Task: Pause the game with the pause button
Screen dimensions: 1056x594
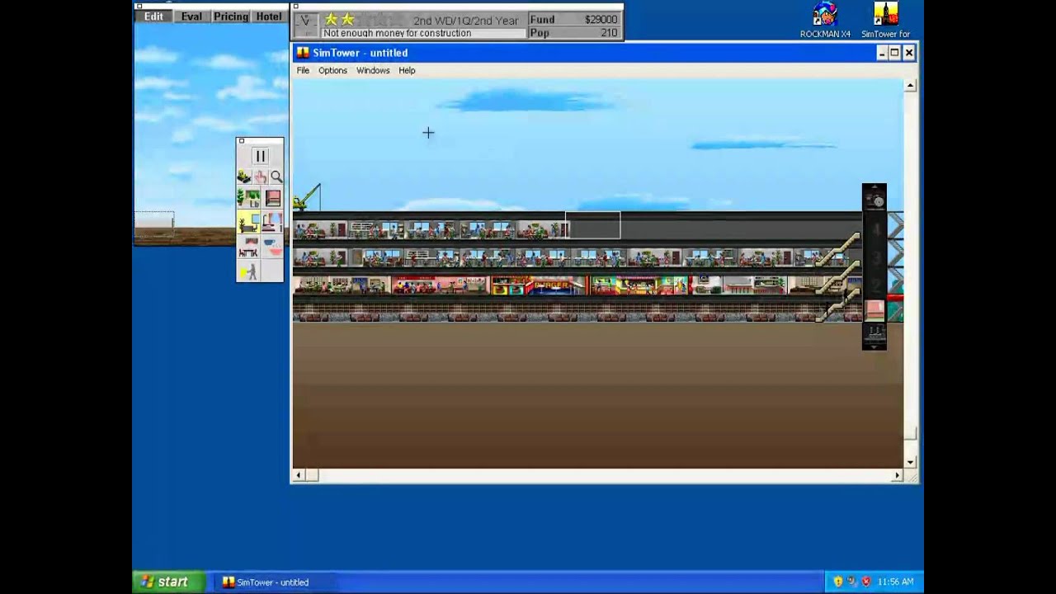Action: click(x=260, y=156)
